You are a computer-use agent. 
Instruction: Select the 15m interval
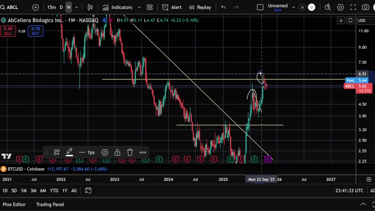click(x=52, y=7)
